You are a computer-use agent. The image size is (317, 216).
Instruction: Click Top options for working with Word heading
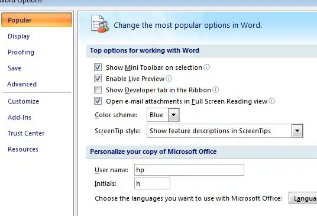point(144,50)
